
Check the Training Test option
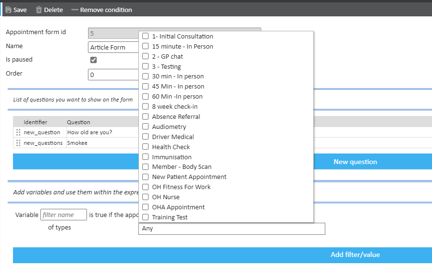point(146,217)
